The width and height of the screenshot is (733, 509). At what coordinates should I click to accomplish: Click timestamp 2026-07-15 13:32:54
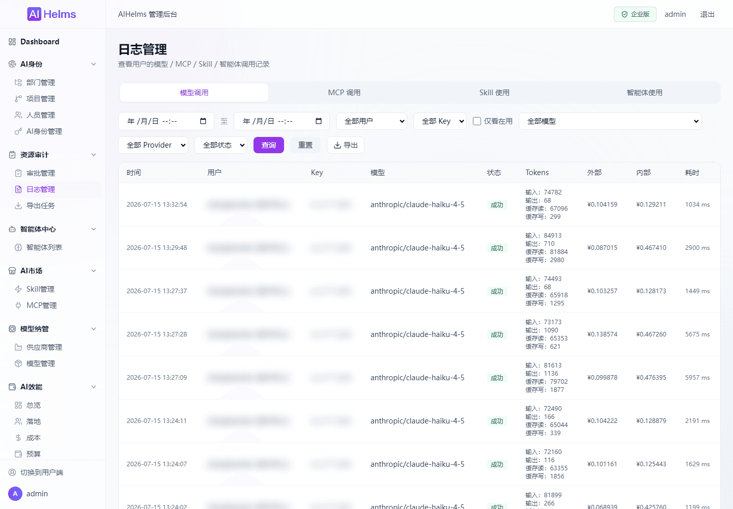tap(157, 205)
